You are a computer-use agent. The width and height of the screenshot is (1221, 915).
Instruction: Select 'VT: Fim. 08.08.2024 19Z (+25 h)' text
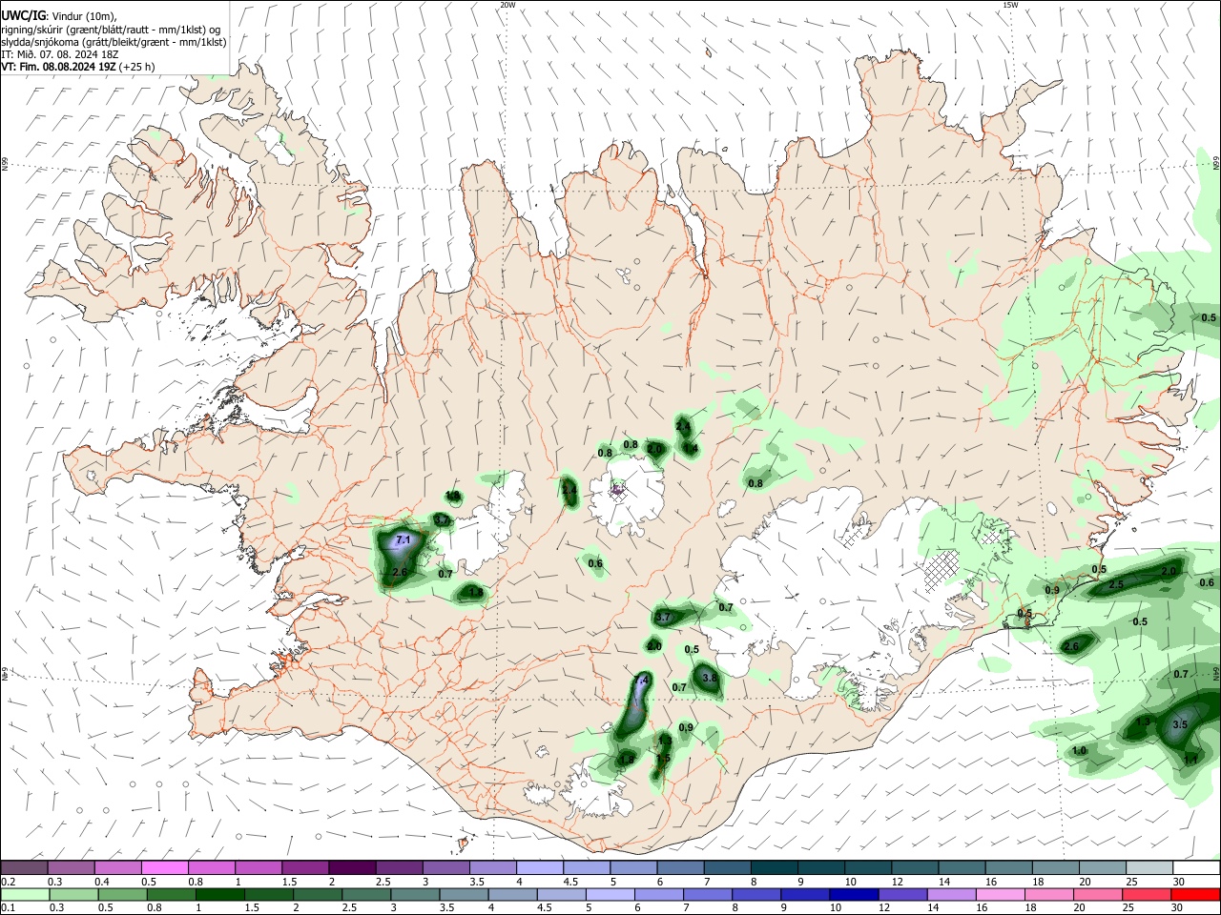(x=78, y=67)
